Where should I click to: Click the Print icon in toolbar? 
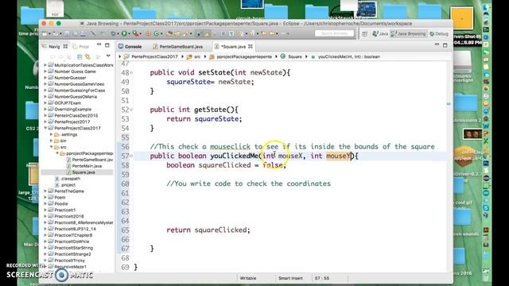83,33
